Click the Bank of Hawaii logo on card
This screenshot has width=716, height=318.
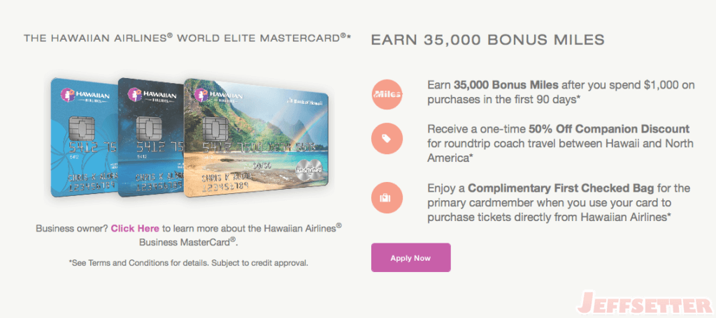(303, 100)
